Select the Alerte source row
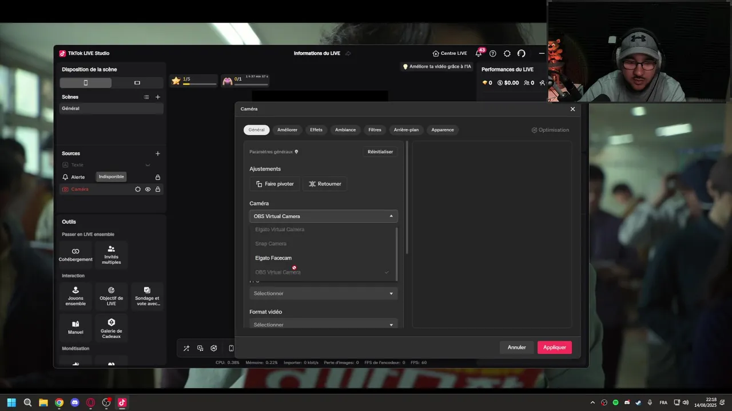The height and width of the screenshot is (411, 732). click(112, 177)
